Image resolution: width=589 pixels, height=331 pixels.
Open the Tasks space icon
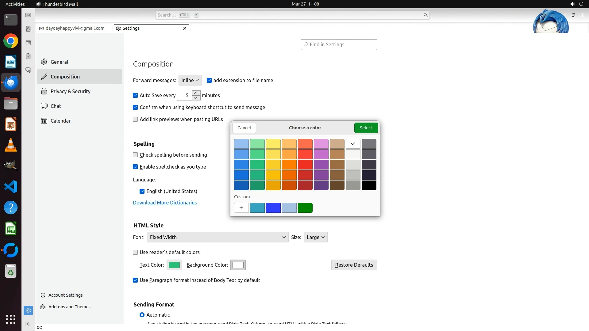(28, 56)
